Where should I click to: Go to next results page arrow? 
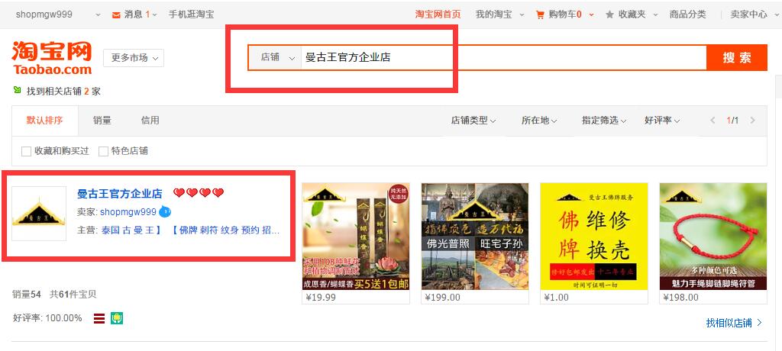(x=752, y=120)
